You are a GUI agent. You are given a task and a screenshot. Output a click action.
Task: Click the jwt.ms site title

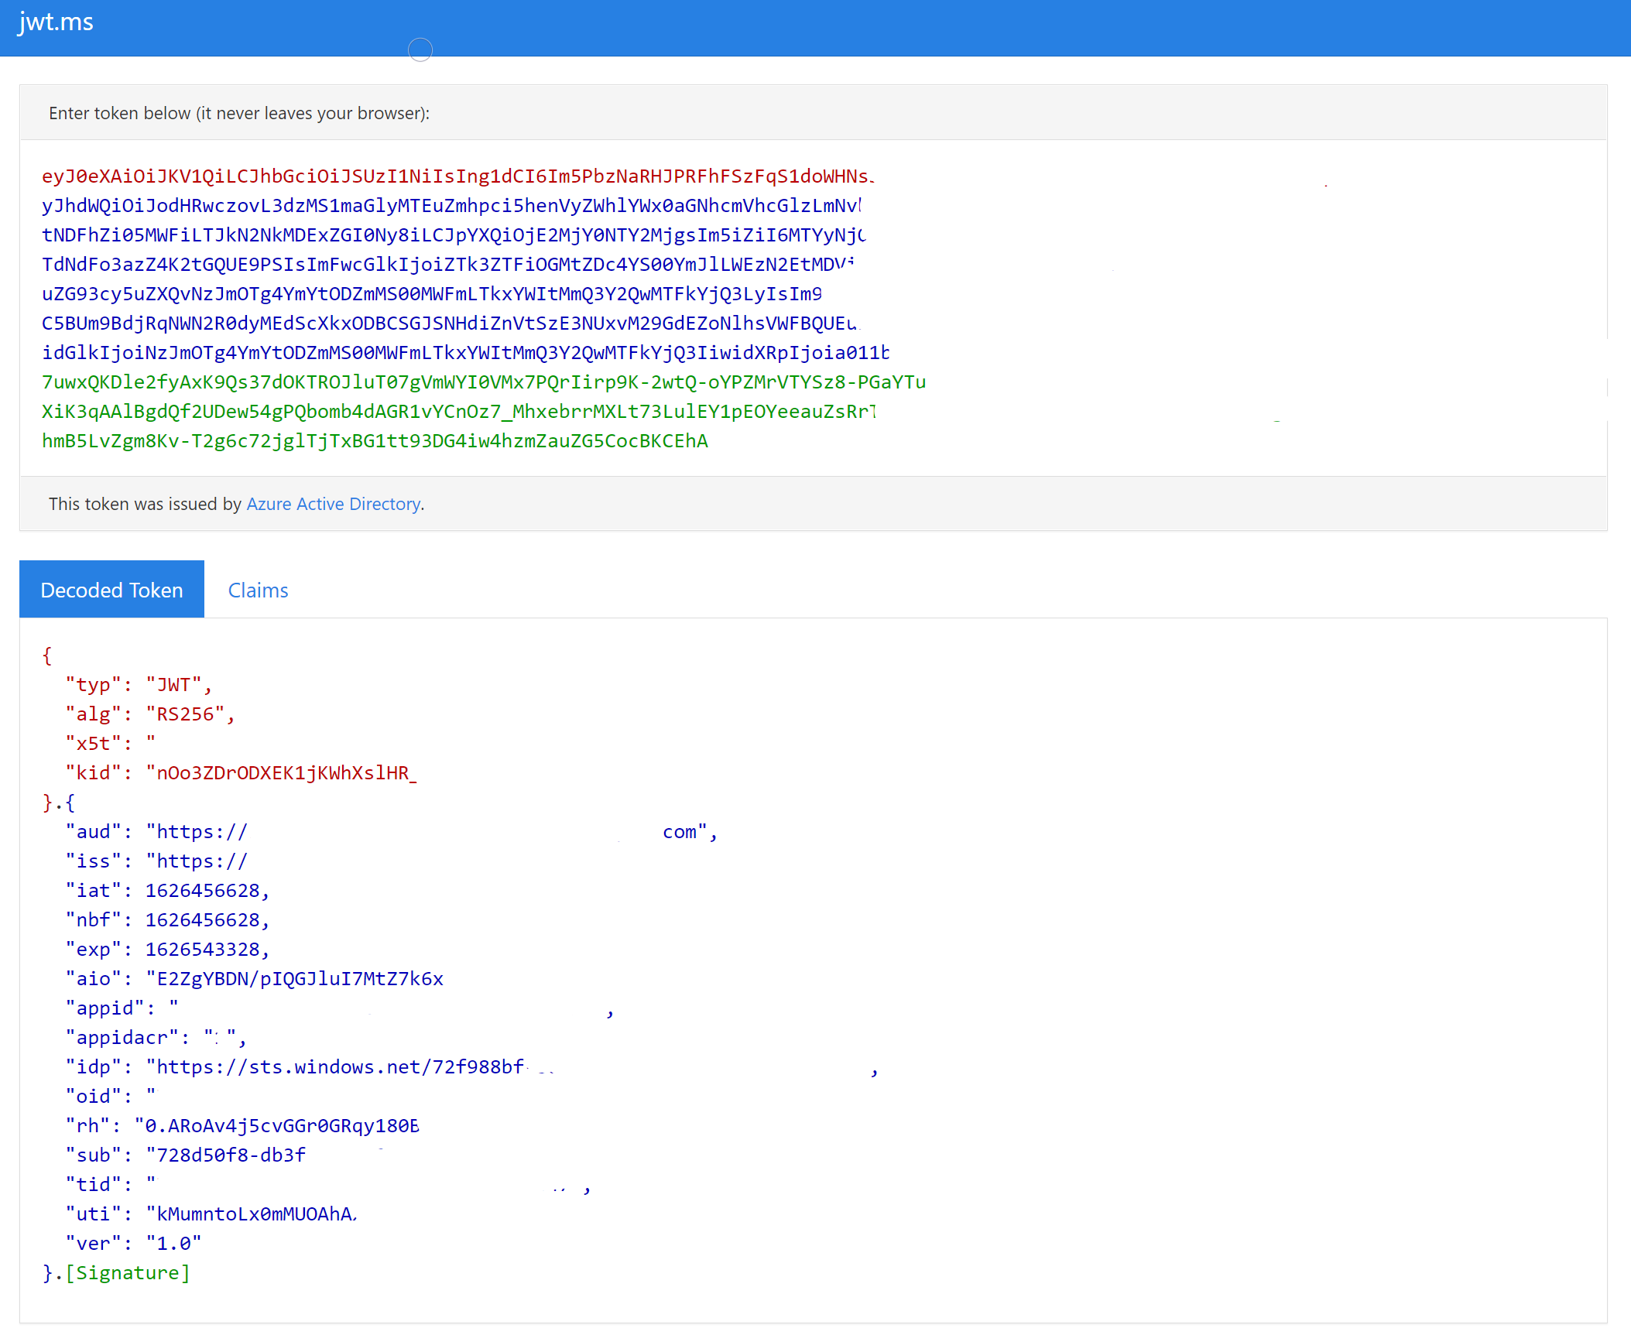click(x=56, y=22)
